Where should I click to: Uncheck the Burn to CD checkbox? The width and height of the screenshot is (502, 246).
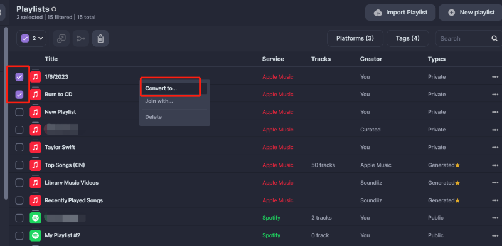[x=19, y=95]
